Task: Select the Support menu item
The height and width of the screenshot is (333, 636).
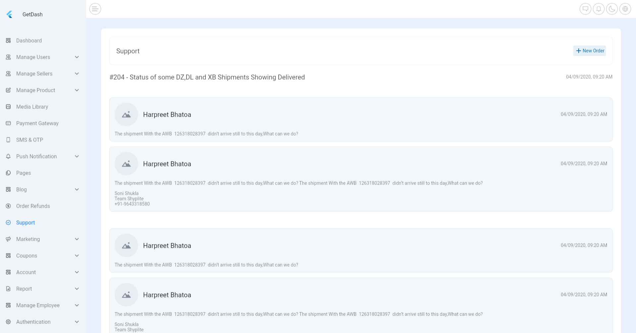Action: (x=26, y=223)
